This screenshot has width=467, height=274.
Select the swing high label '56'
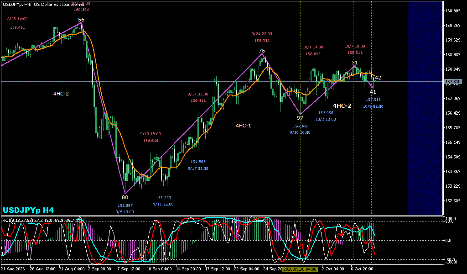coord(81,20)
